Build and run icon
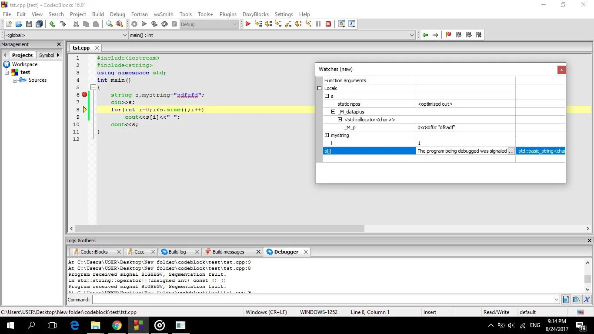 [154, 24]
